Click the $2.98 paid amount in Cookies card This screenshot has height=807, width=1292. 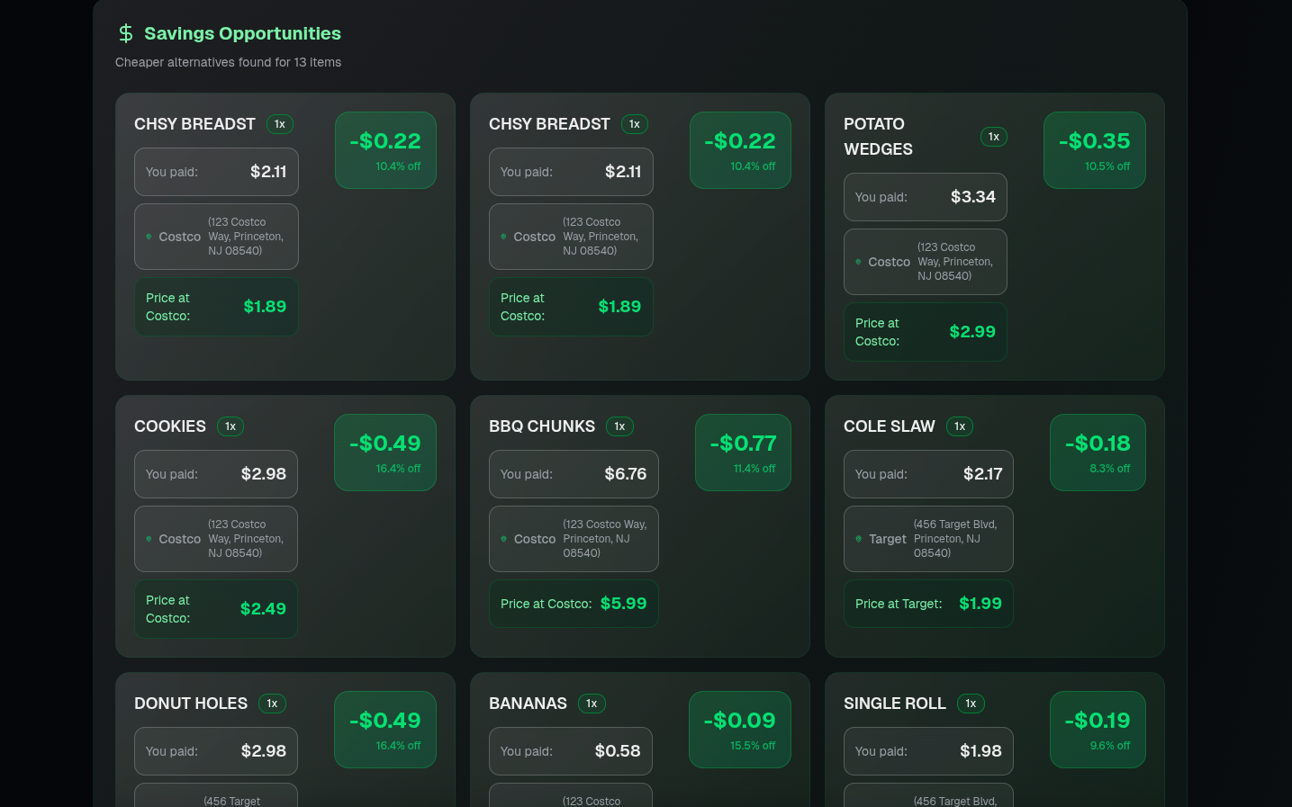(x=264, y=474)
